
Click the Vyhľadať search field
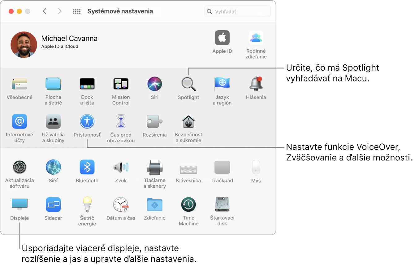pyautogui.click(x=237, y=11)
